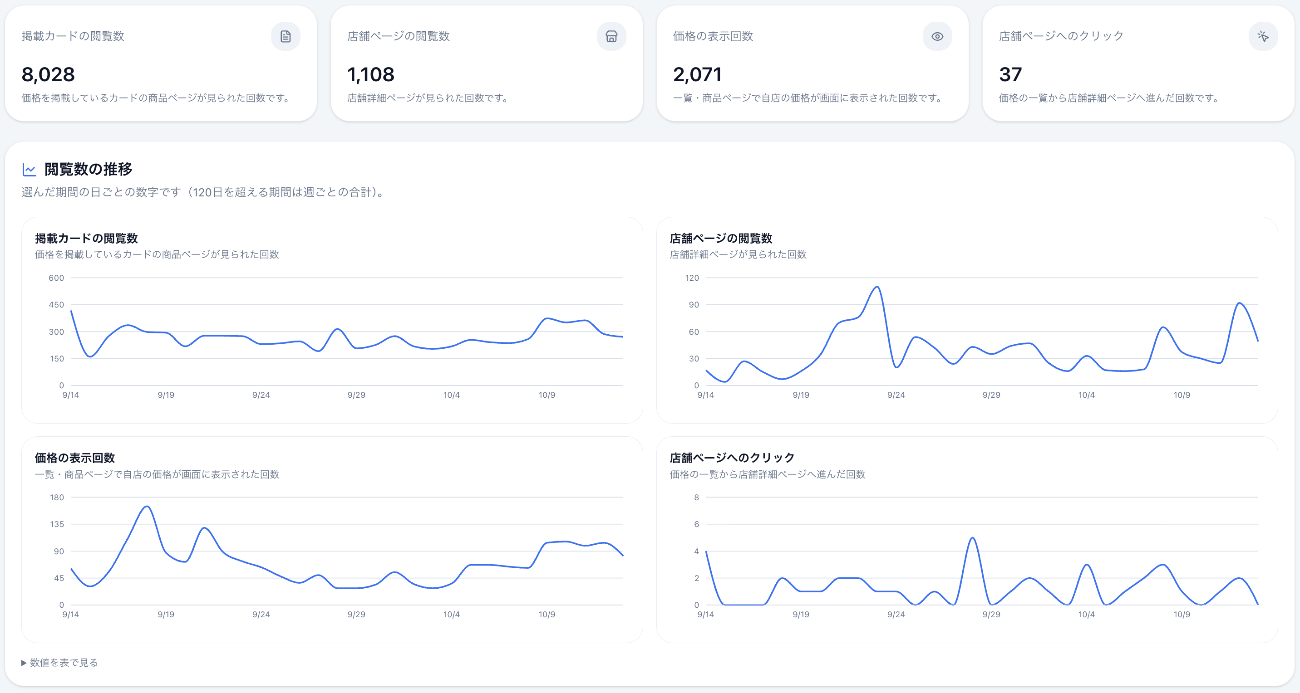Click the store icon on 店舗ページの閲覧数 card
This screenshot has width=1300, height=693.
pyautogui.click(x=611, y=36)
